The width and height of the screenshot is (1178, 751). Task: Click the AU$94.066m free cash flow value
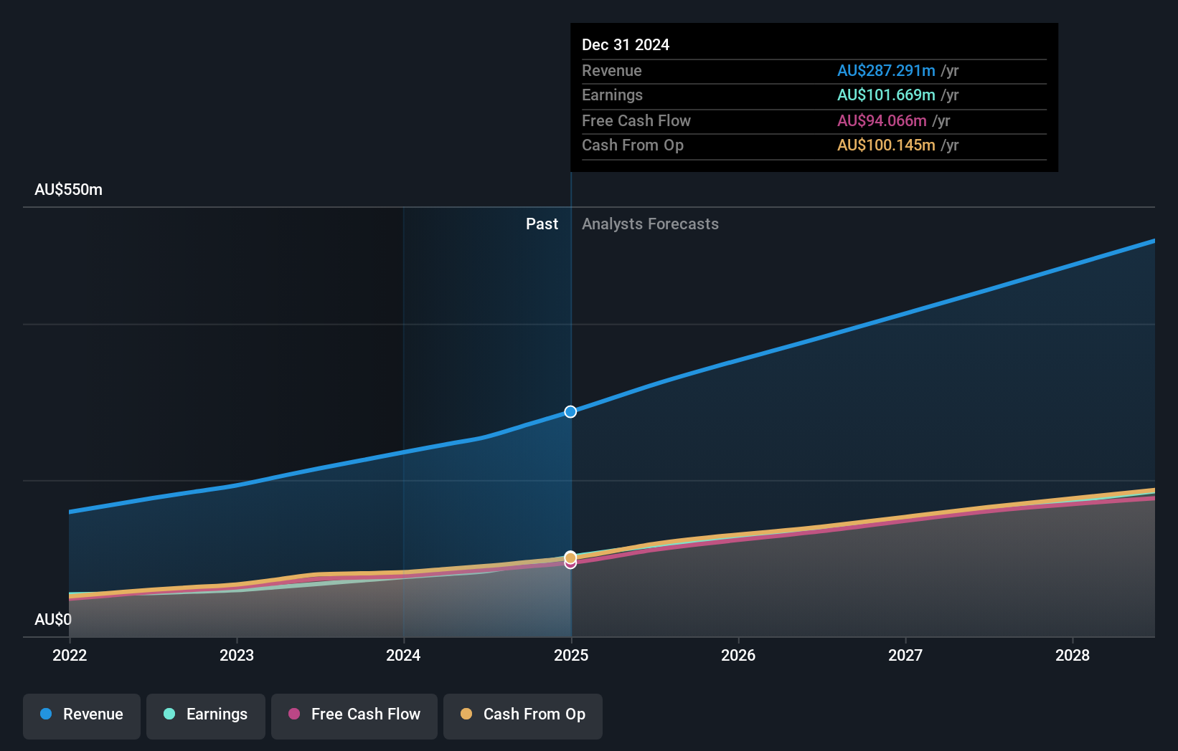(x=882, y=121)
